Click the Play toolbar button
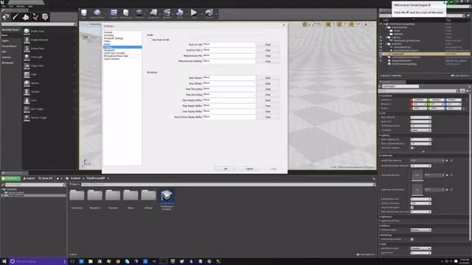Image resolution: width=472 pixels, height=265 pixels. click(194, 13)
